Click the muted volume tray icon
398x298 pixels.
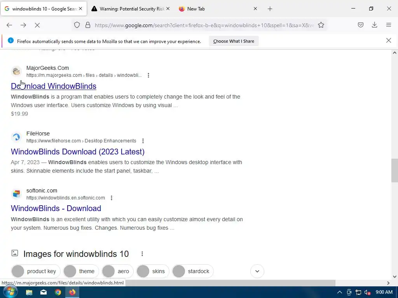pyautogui.click(x=367, y=293)
